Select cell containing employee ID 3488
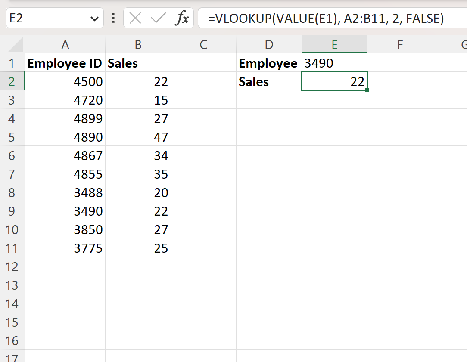The width and height of the screenshot is (467, 362). pos(65,193)
